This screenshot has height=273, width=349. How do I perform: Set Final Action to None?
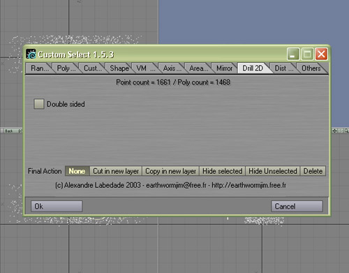77,171
